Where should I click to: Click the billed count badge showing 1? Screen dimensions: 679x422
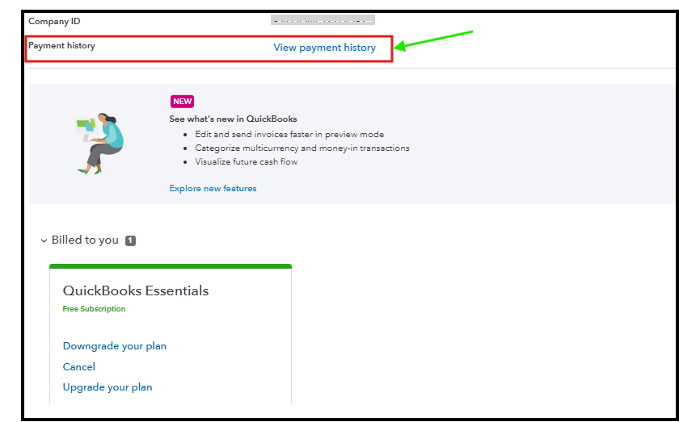[x=130, y=240]
